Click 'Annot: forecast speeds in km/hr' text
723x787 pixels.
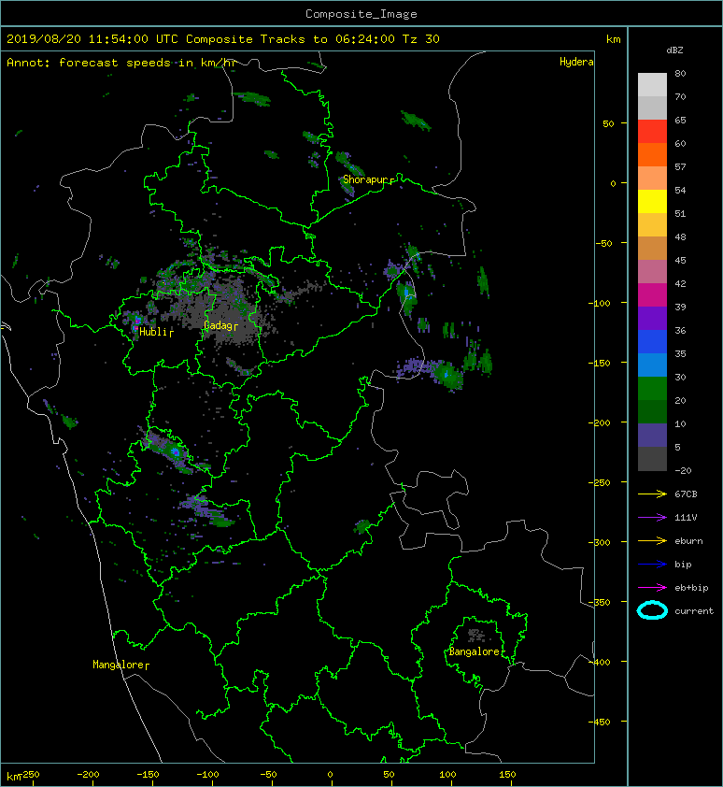[x=121, y=63]
